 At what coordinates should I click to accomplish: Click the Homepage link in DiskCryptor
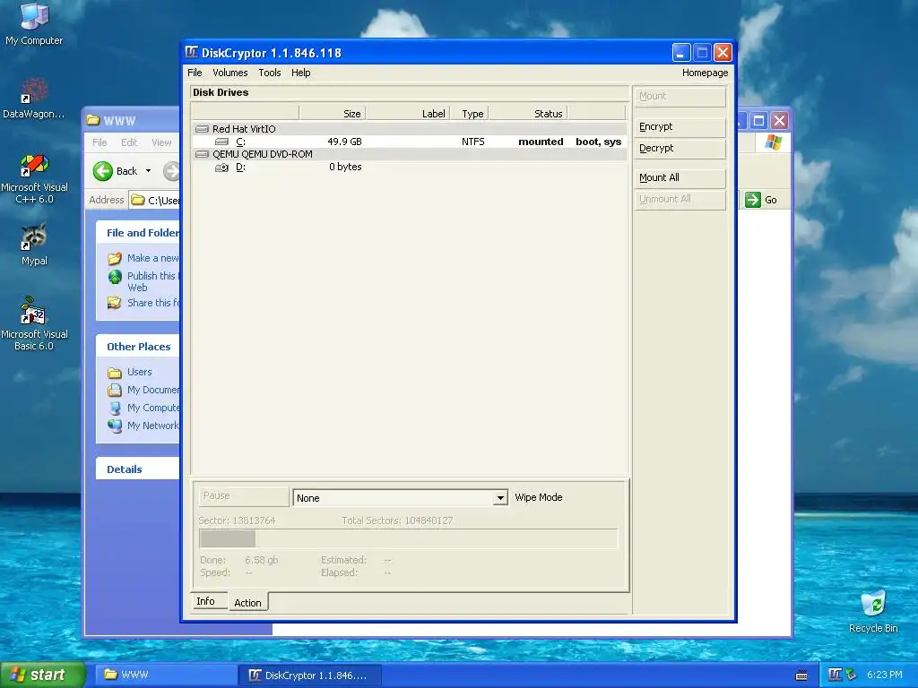(705, 73)
